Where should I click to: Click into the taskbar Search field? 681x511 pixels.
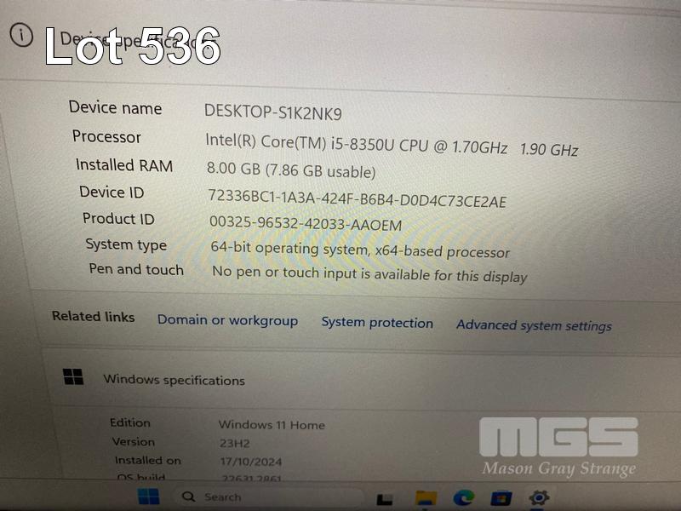pyautogui.click(x=267, y=497)
